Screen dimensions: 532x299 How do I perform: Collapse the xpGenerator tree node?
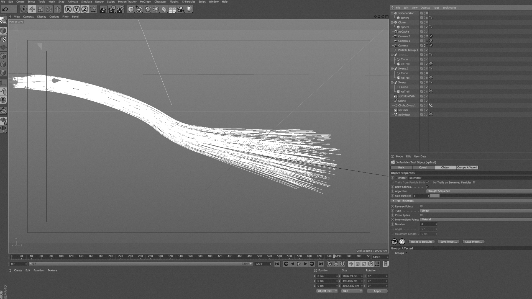(392, 13)
